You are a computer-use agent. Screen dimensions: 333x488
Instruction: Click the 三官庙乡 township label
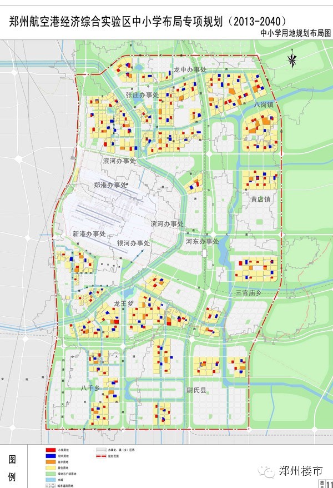(249, 292)
